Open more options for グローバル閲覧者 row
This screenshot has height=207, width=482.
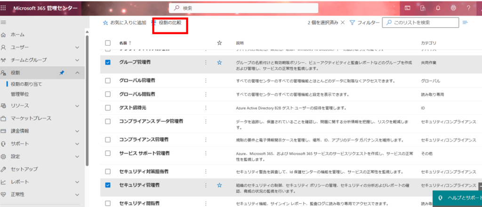coord(206,94)
